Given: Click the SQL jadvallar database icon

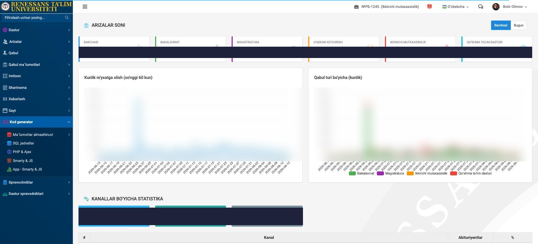Looking at the screenshot, I should click(x=9, y=143).
